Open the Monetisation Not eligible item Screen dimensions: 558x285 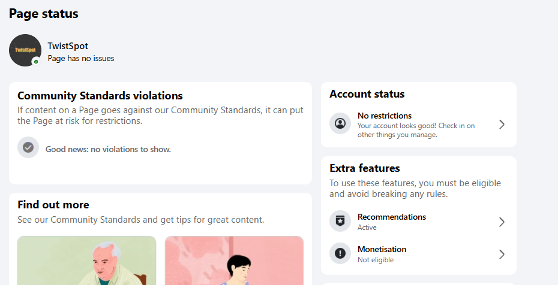click(x=419, y=254)
